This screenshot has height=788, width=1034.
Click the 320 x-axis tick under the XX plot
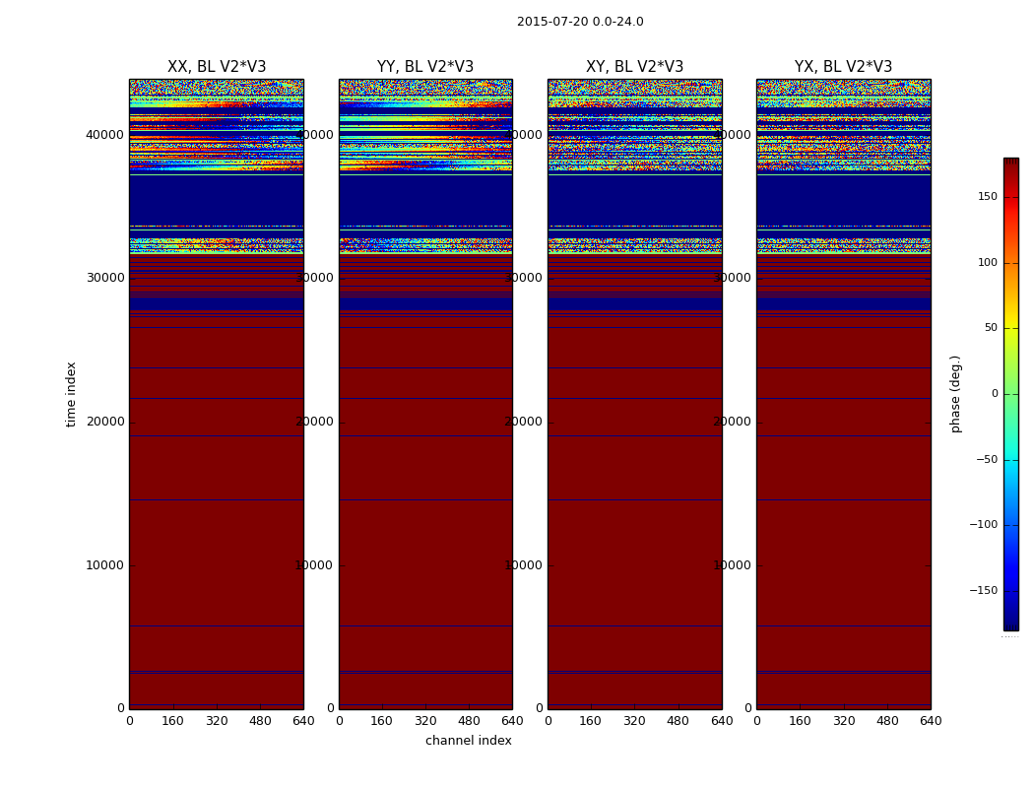click(x=217, y=721)
